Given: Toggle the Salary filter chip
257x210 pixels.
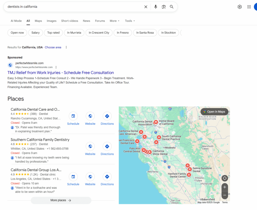Looking at the screenshot, I should pyautogui.click(x=36, y=33).
